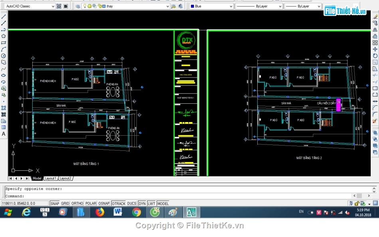Viewport: 379px width, 237px height.
Task: Select the Mirror tool
Action: [375, 30]
